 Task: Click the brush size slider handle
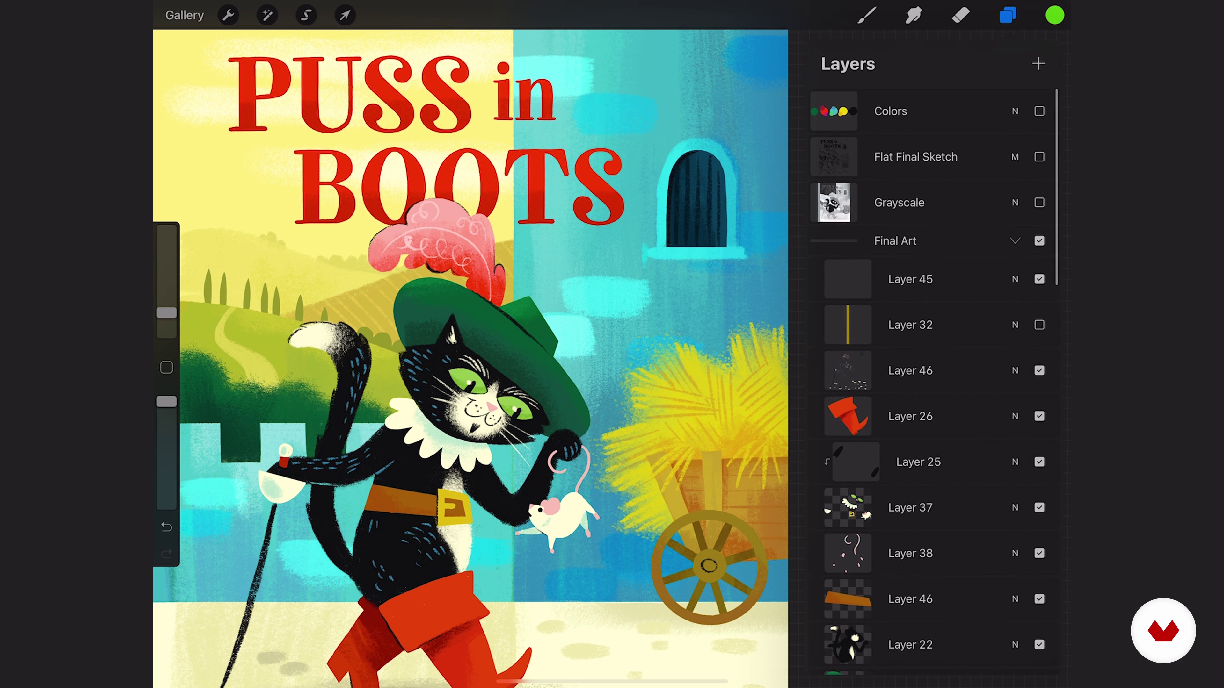point(166,312)
